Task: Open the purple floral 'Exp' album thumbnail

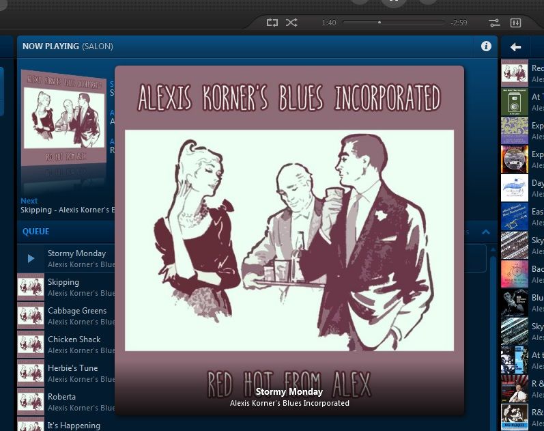Action: pos(515,130)
